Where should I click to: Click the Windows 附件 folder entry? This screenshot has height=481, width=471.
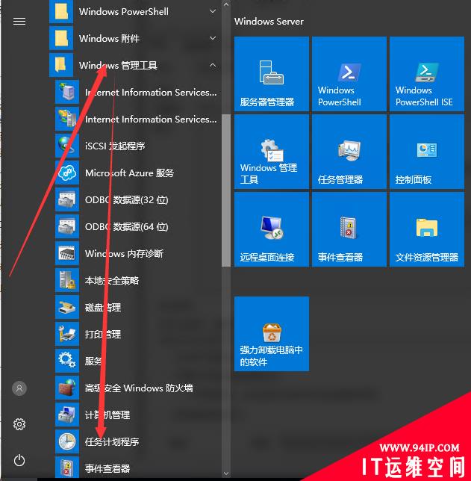(135, 38)
